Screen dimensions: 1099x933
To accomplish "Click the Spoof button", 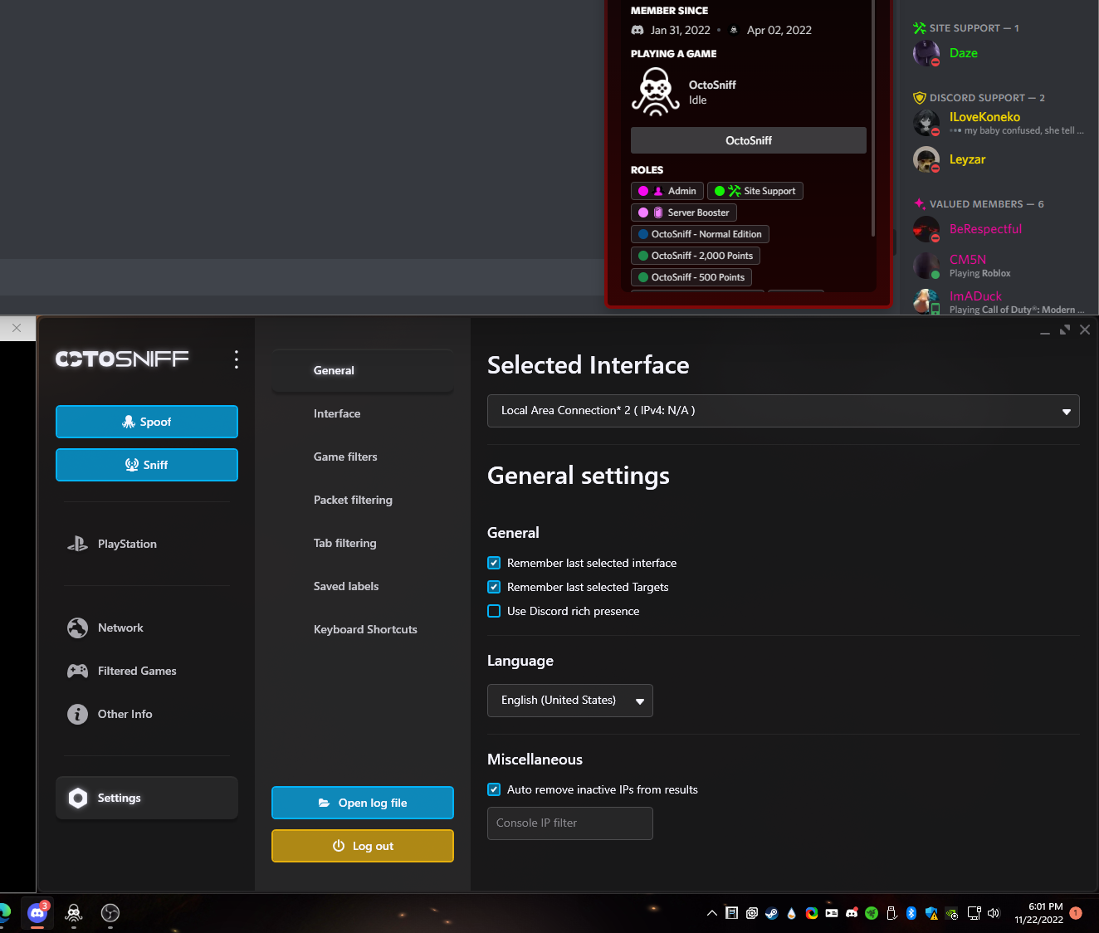I will [x=147, y=422].
